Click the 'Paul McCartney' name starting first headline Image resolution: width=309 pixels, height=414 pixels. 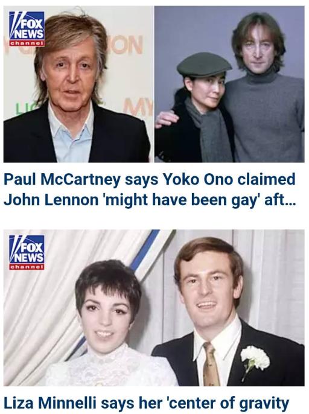62,180
